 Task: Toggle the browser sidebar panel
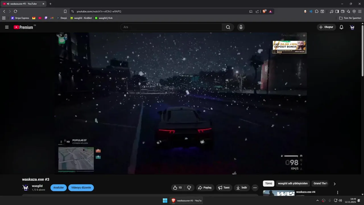coord(337,11)
